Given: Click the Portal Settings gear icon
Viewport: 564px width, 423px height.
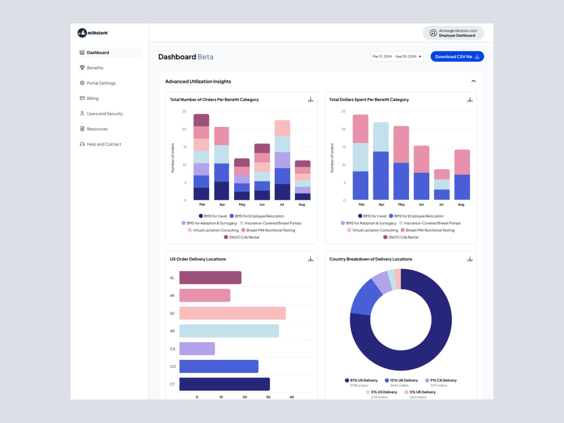Looking at the screenshot, I should pos(82,83).
